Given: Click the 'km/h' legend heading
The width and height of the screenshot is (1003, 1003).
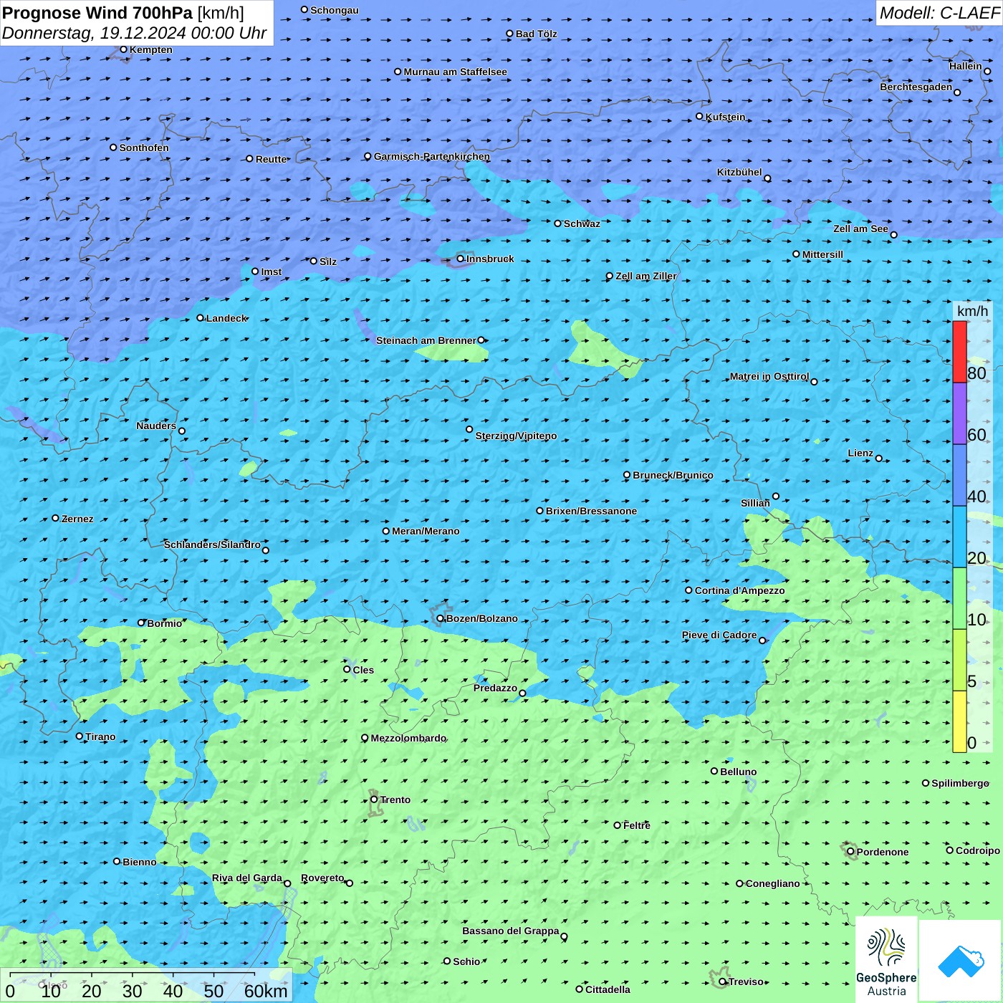Looking at the screenshot, I should [x=972, y=311].
